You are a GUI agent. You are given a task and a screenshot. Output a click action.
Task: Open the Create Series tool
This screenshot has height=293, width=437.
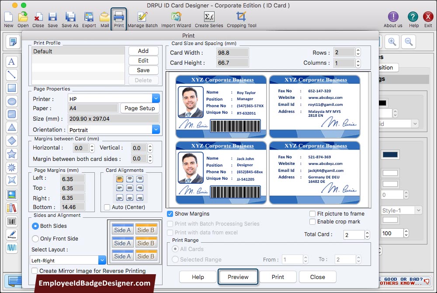click(209, 20)
